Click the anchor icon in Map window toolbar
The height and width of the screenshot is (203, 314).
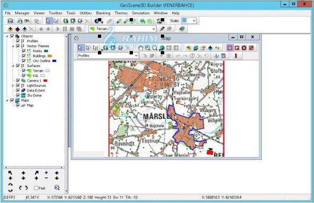(216, 56)
